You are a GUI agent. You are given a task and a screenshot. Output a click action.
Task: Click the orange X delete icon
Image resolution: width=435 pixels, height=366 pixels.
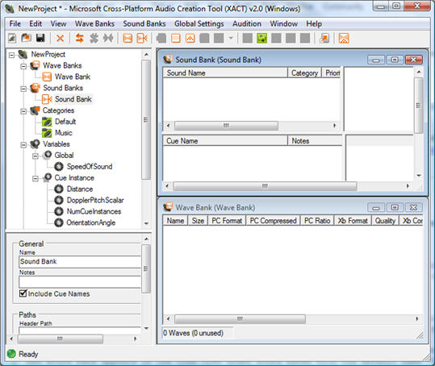click(60, 38)
